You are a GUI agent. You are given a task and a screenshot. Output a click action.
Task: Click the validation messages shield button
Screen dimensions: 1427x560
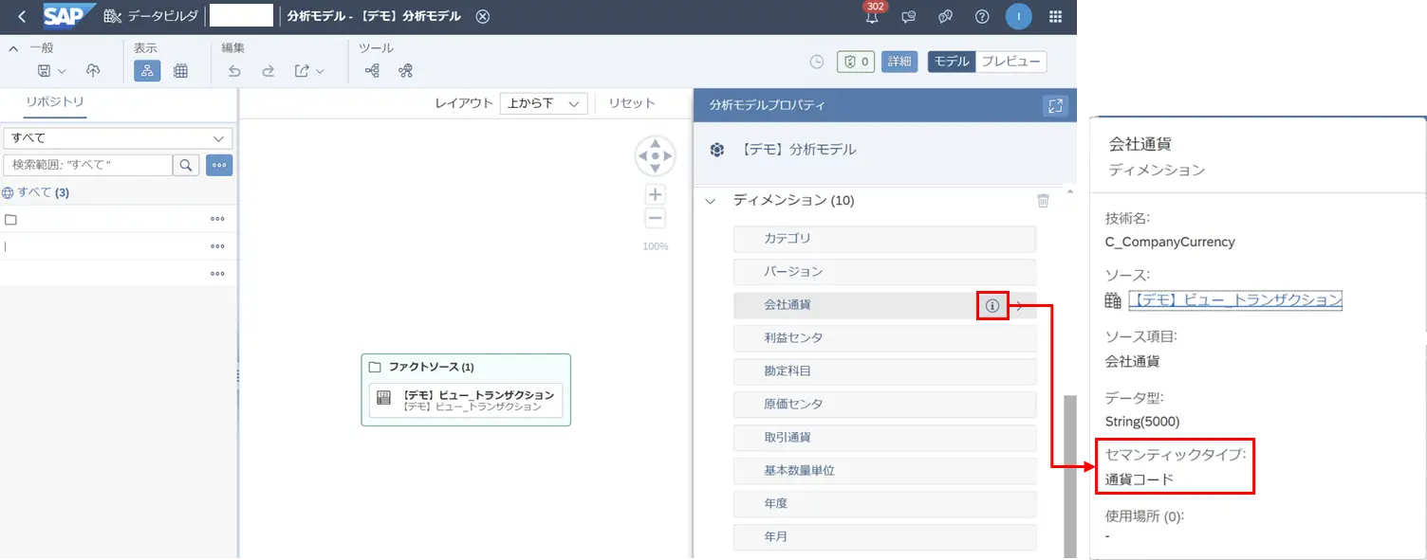click(x=855, y=62)
